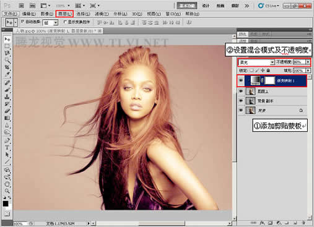This screenshot has width=314, height=227.
Task: Hide the 渐变映射 1 layer
Action: click(x=241, y=80)
